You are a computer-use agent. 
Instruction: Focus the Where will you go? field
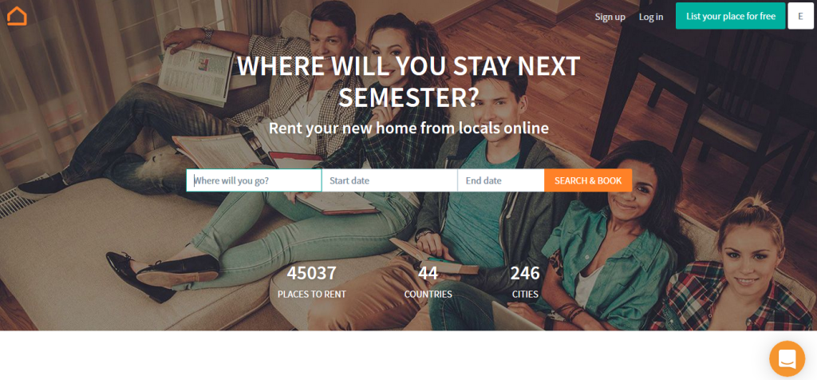(x=254, y=180)
